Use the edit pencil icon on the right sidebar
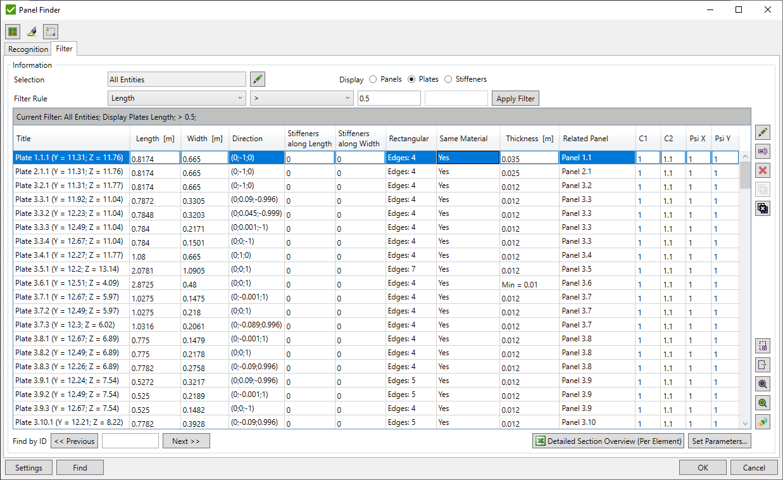 [763, 132]
